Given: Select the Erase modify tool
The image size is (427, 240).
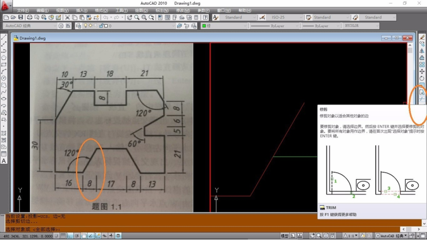Looking at the screenshot, I should click(x=422, y=37).
